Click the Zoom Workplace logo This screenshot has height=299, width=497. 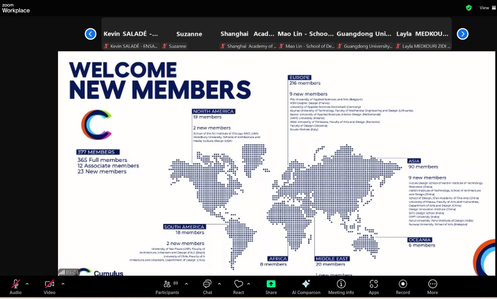[16, 8]
